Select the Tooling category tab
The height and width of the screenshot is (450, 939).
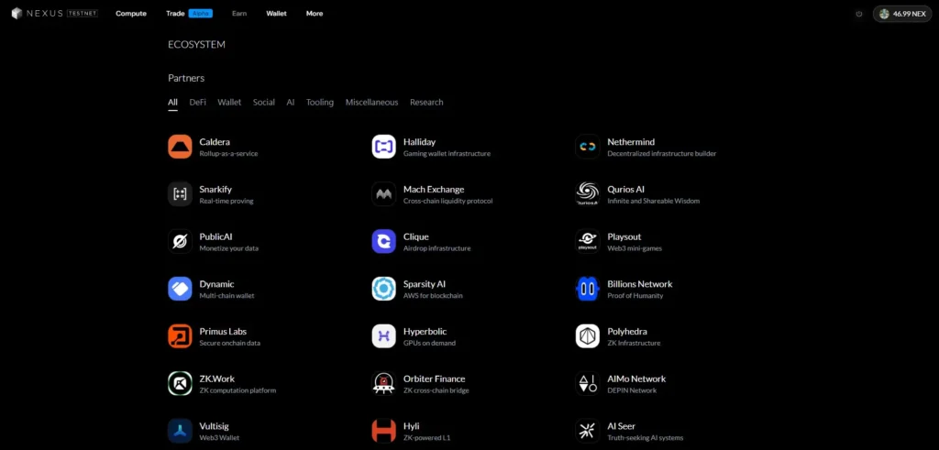click(320, 103)
